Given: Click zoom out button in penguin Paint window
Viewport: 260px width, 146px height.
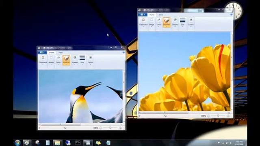Looking at the screenshot, I should (100, 128).
